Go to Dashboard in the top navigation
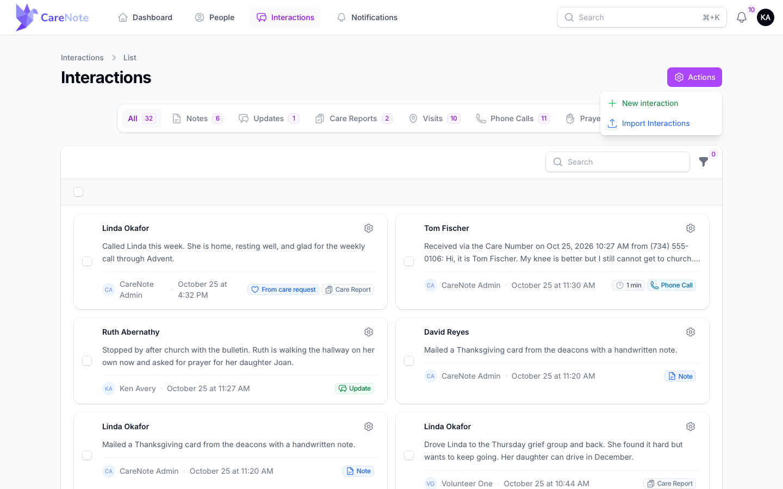Viewport: 783px width, 489px height. [145, 17]
